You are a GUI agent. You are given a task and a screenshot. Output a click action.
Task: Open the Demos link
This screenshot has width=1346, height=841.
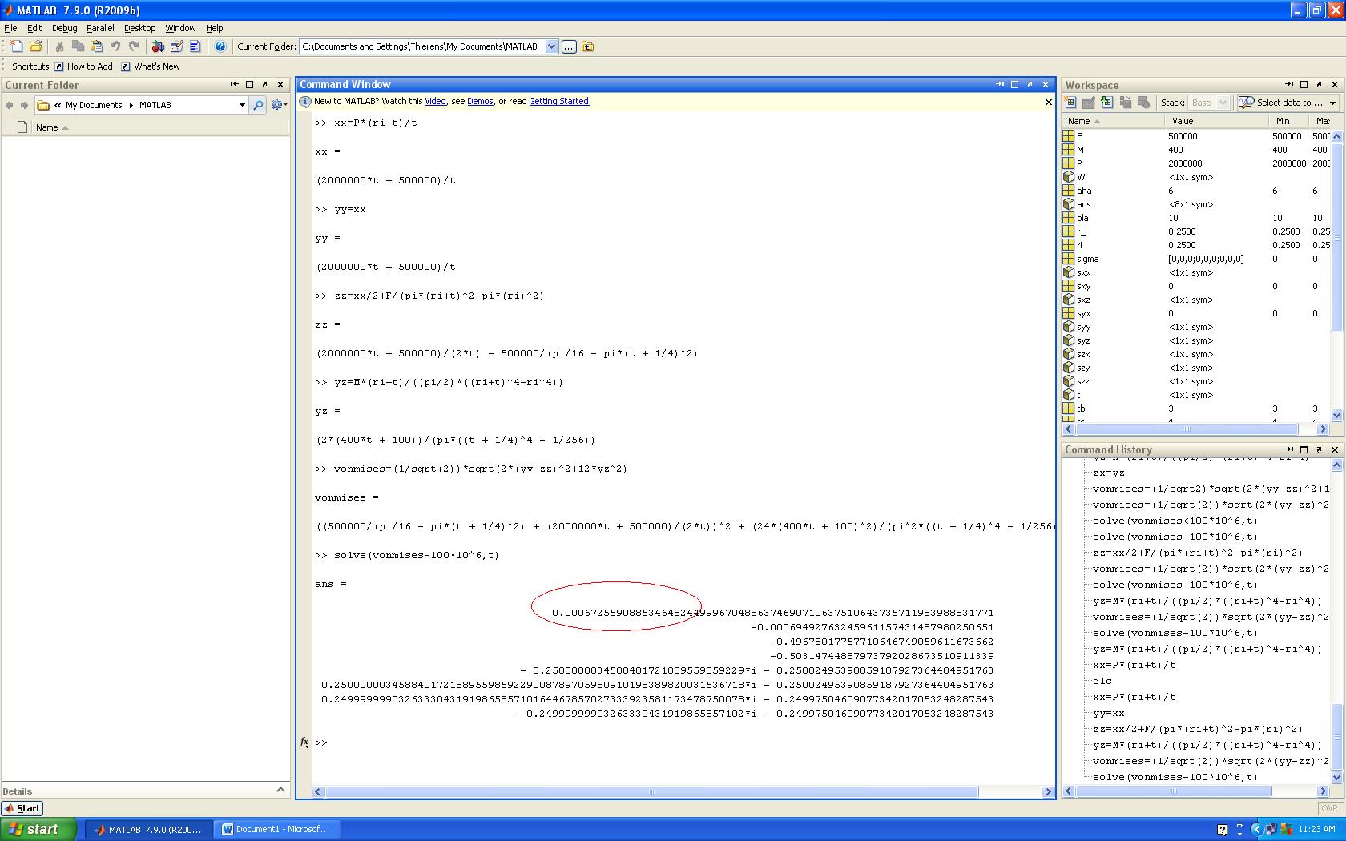point(480,101)
